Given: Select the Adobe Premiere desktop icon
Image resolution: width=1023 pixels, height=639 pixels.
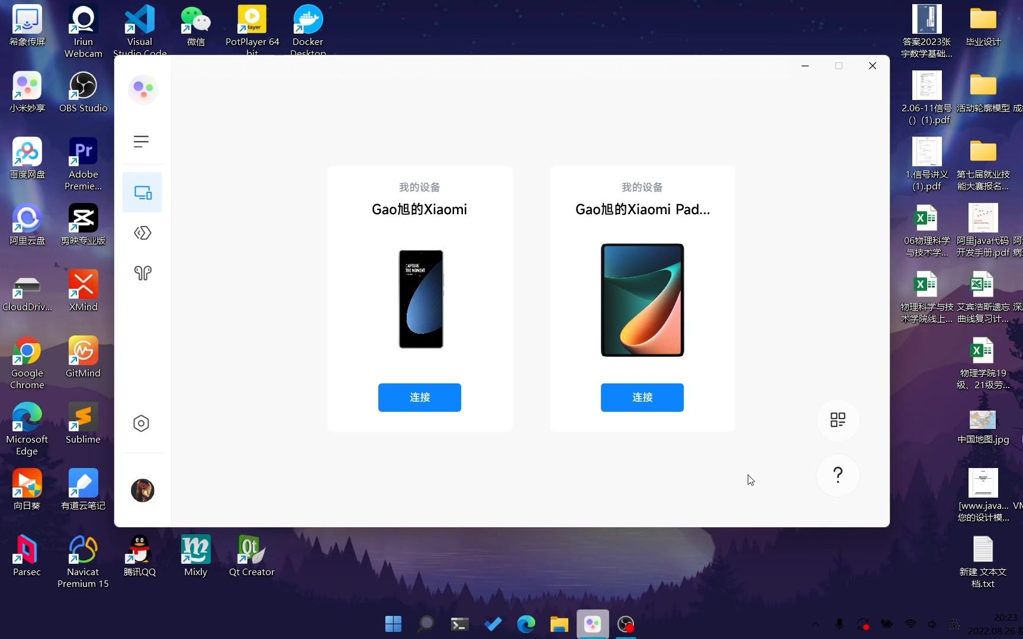Looking at the screenshot, I should coord(83,164).
